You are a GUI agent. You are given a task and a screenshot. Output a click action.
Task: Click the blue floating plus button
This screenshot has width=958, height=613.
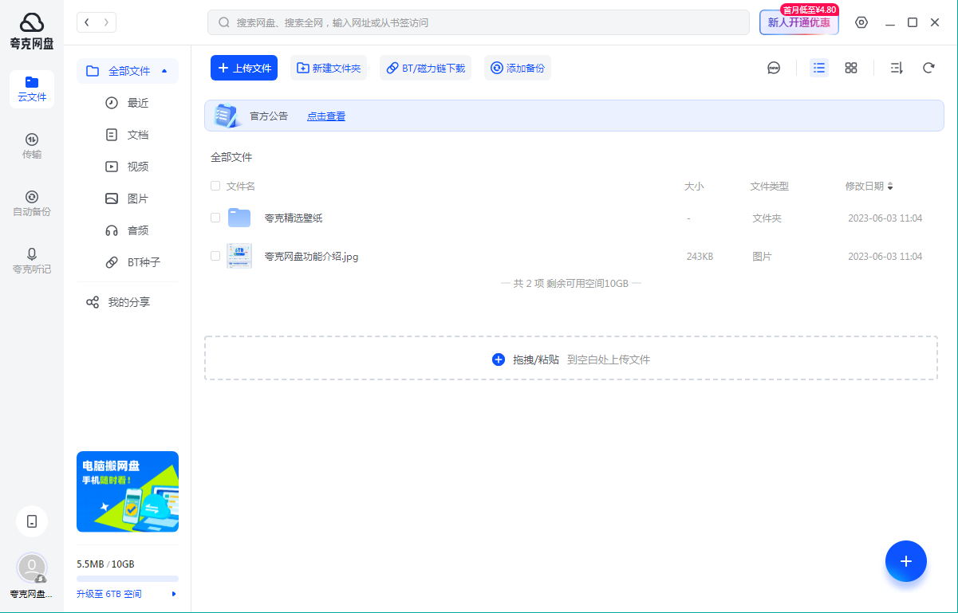(x=905, y=561)
